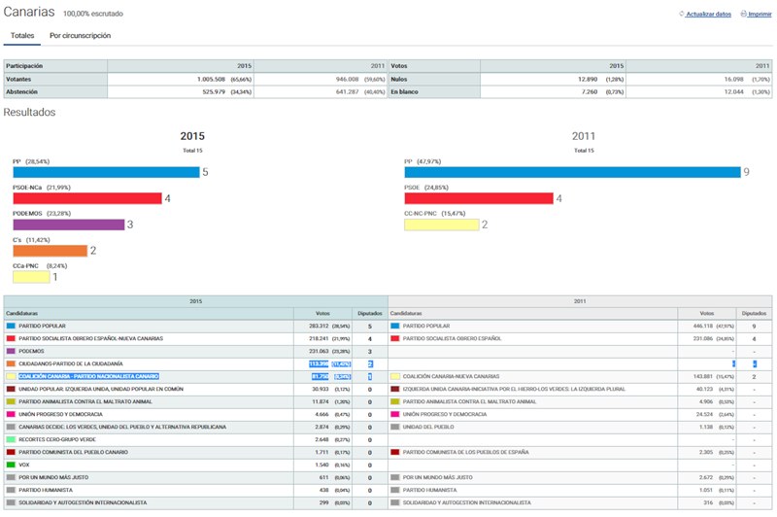
Task: Click the long blue PP bar in 2011 chart
Action: (x=572, y=172)
